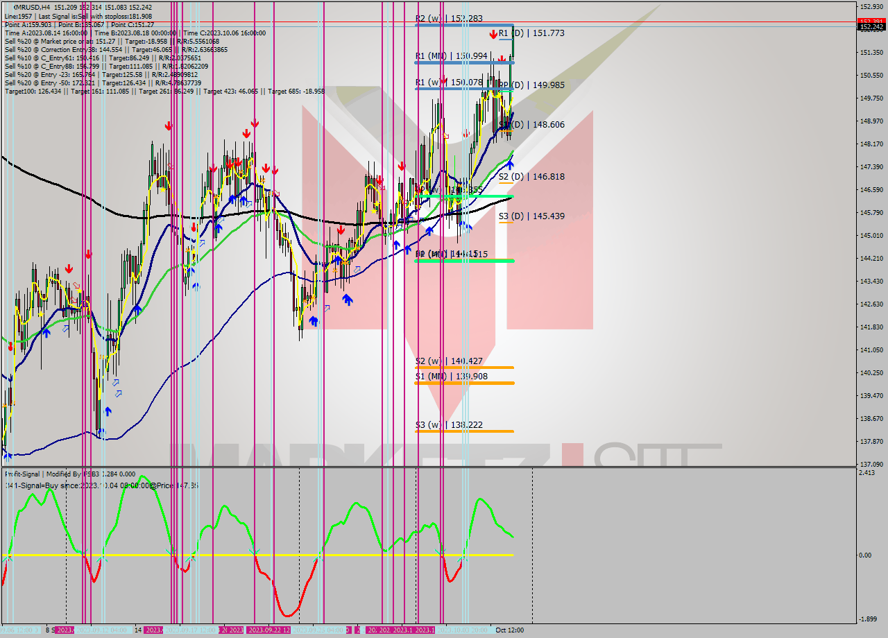Screen dimensions: 888x638
Task: Click the S2 (w) | 140.427 support label
Action: 449,361
